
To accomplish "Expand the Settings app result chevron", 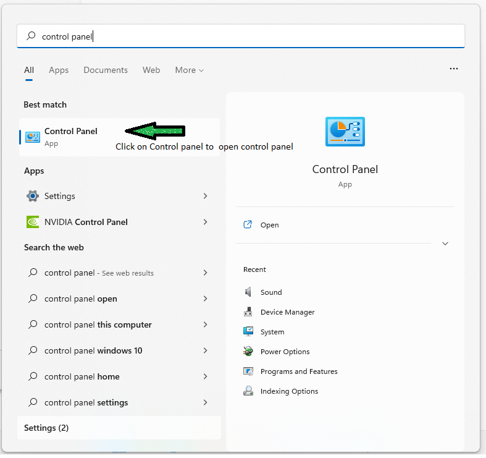I will 205,196.
